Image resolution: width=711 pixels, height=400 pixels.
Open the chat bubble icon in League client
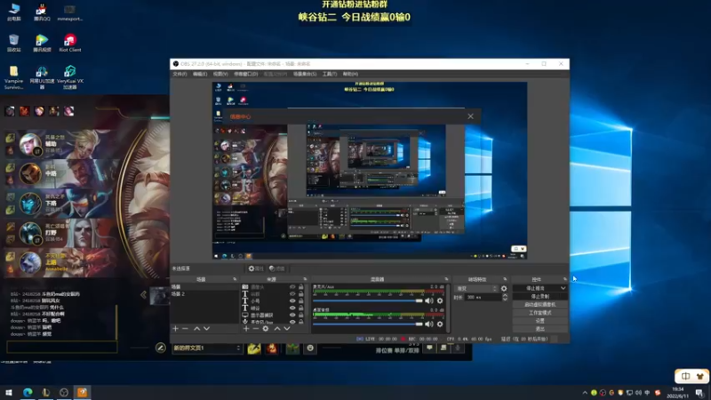tap(429, 348)
